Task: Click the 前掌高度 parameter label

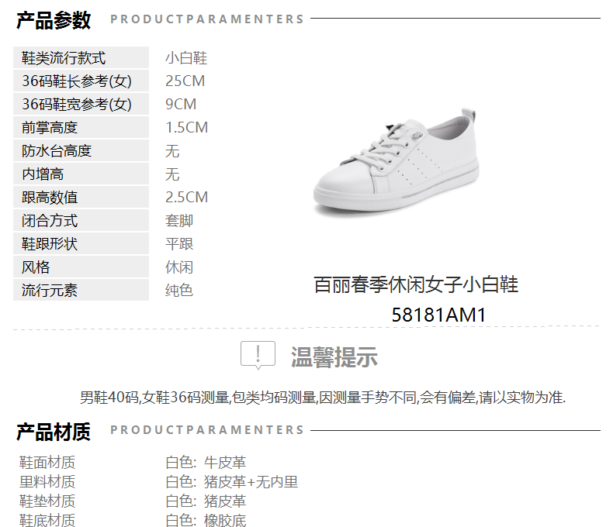Action: (50, 128)
